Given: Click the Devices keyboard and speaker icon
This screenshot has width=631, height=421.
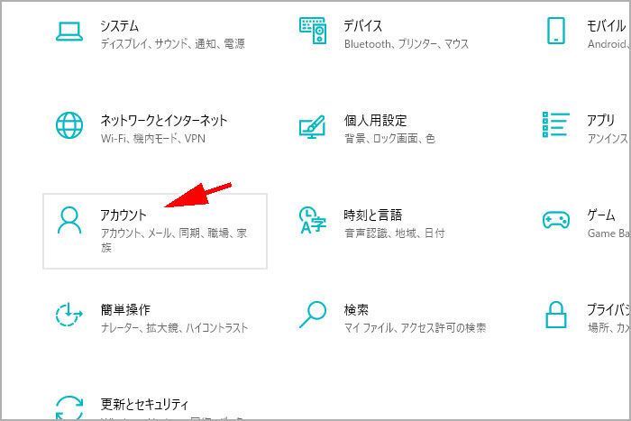Looking at the screenshot, I should pyautogui.click(x=312, y=32).
